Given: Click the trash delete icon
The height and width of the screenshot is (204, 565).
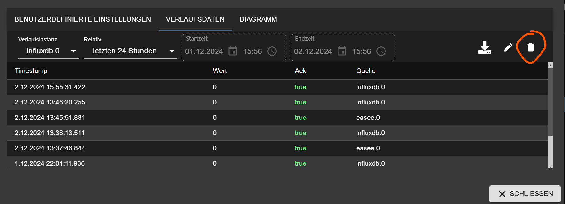Looking at the screenshot, I should coord(530,47).
